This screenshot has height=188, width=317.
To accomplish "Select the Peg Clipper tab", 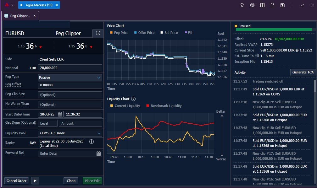I will pyautogui.click(x=19, y=16).
